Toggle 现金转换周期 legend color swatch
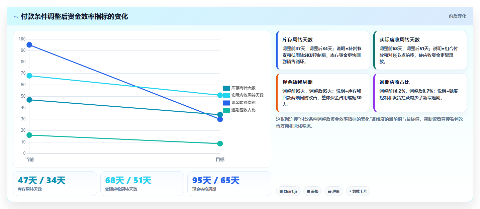The height and width of the screenshot is (209, 480). (x=226, y=103)
